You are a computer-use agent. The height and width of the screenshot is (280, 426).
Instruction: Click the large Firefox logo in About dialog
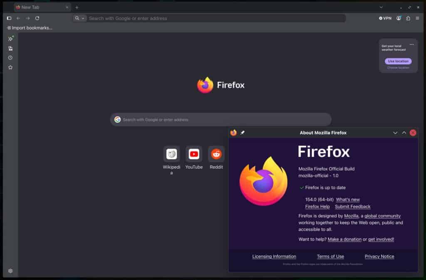tap(263, 181)
